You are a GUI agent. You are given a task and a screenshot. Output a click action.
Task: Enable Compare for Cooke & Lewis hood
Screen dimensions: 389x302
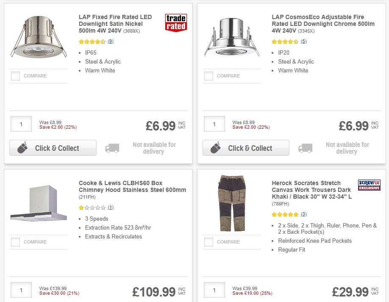16,242
